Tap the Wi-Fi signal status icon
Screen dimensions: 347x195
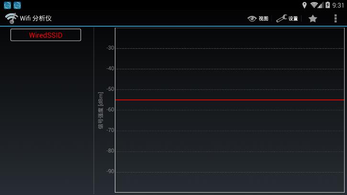314,5
